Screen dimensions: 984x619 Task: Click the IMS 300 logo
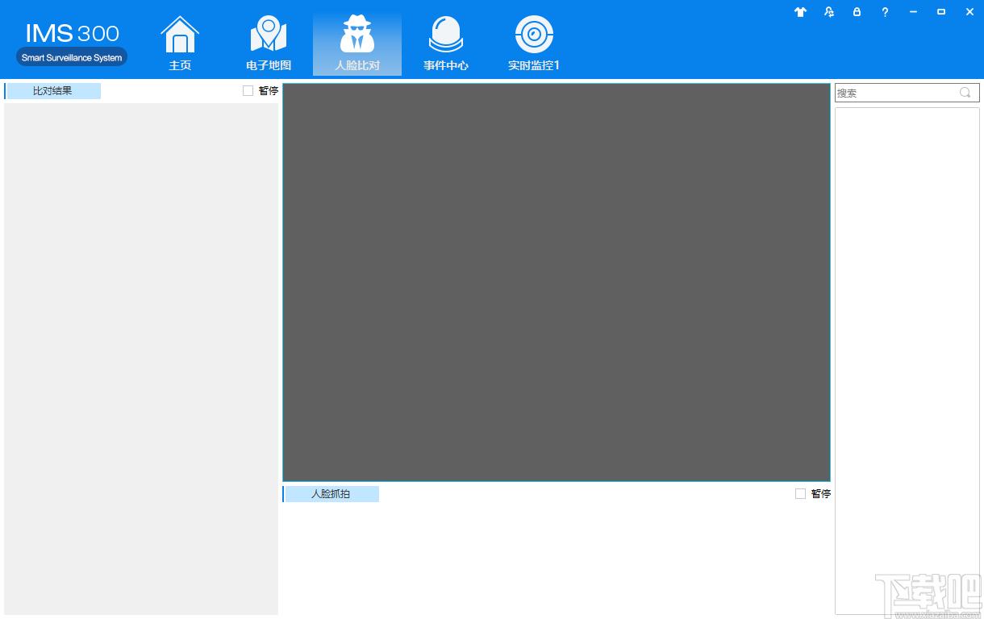click(x=72, y=43)
